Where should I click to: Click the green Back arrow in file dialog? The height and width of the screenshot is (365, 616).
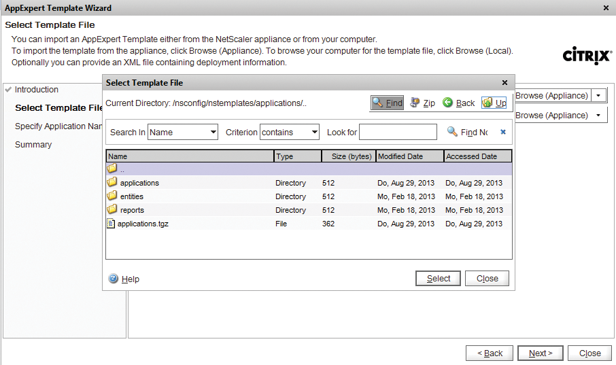tap(447, 103)
